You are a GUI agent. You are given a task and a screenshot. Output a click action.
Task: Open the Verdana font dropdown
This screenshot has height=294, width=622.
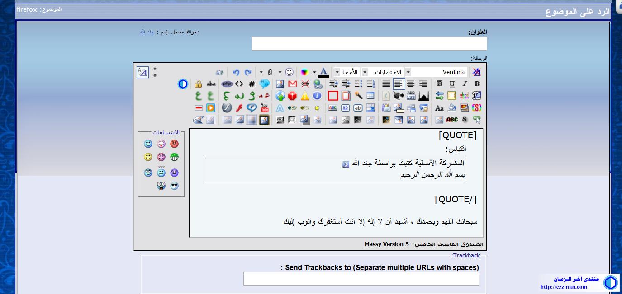(x=408, y=72)
